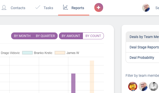Toggle James W peach legend swatch
This screenshot has width=159, height=93.
60,53
